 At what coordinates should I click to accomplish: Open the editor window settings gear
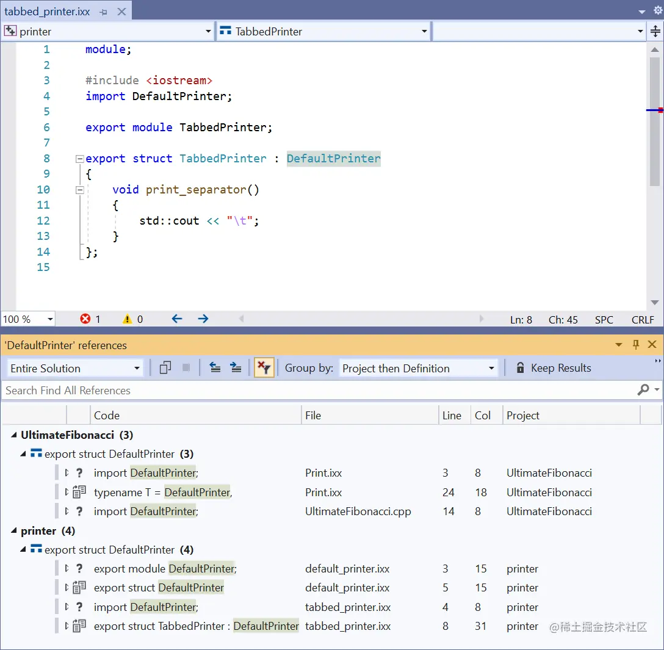[x=658, y=10]
